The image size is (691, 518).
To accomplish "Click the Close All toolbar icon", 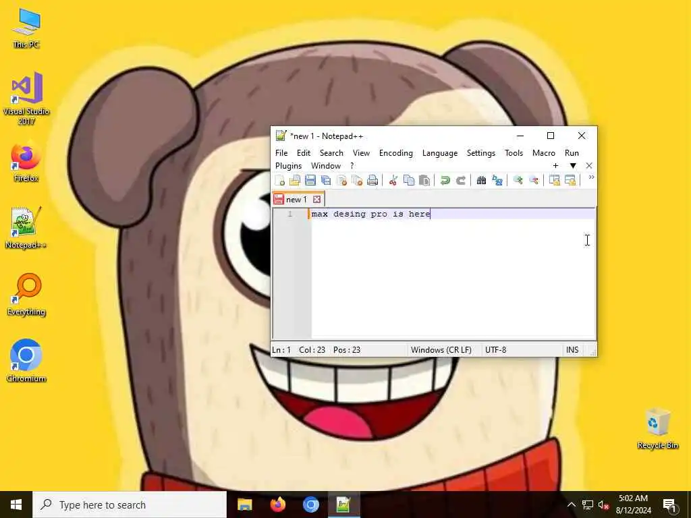I will [x=357, y=180].
